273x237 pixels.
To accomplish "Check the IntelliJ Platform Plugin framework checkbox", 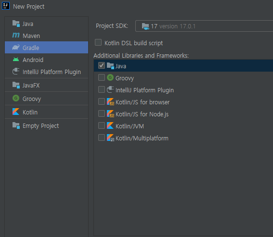I will 102,89.
